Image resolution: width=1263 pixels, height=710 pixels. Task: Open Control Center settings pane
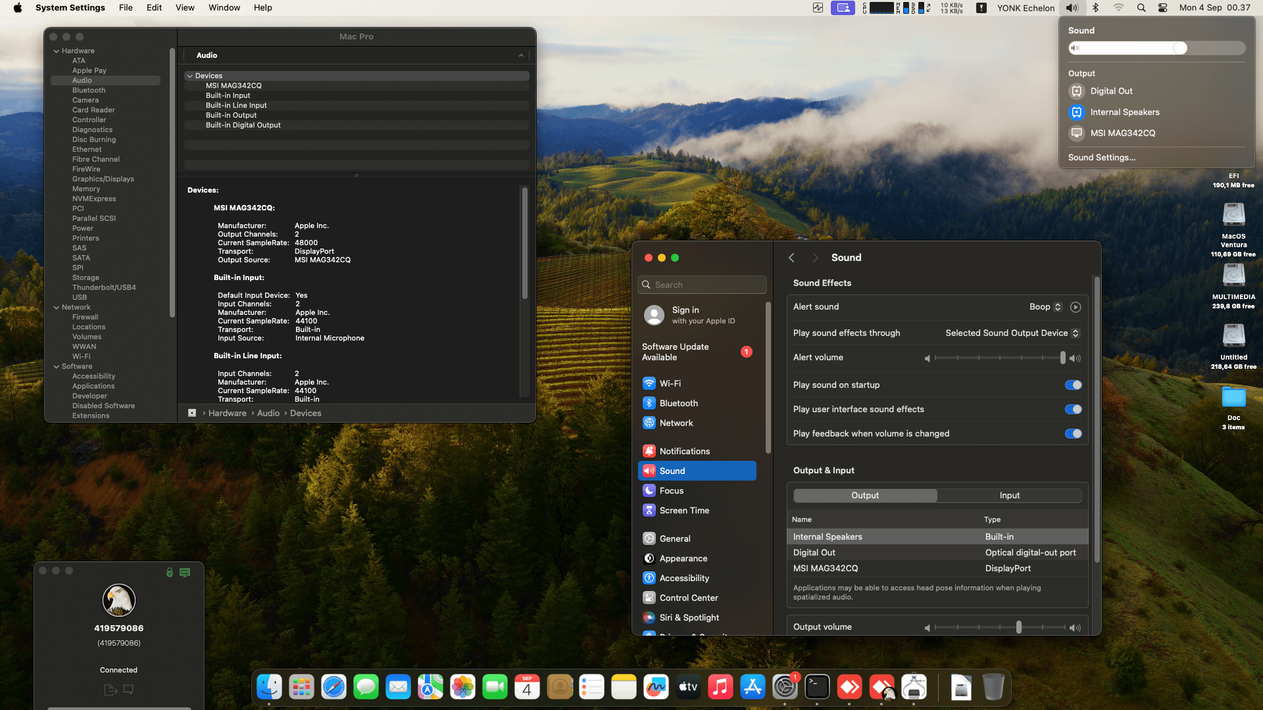(688, 598)
